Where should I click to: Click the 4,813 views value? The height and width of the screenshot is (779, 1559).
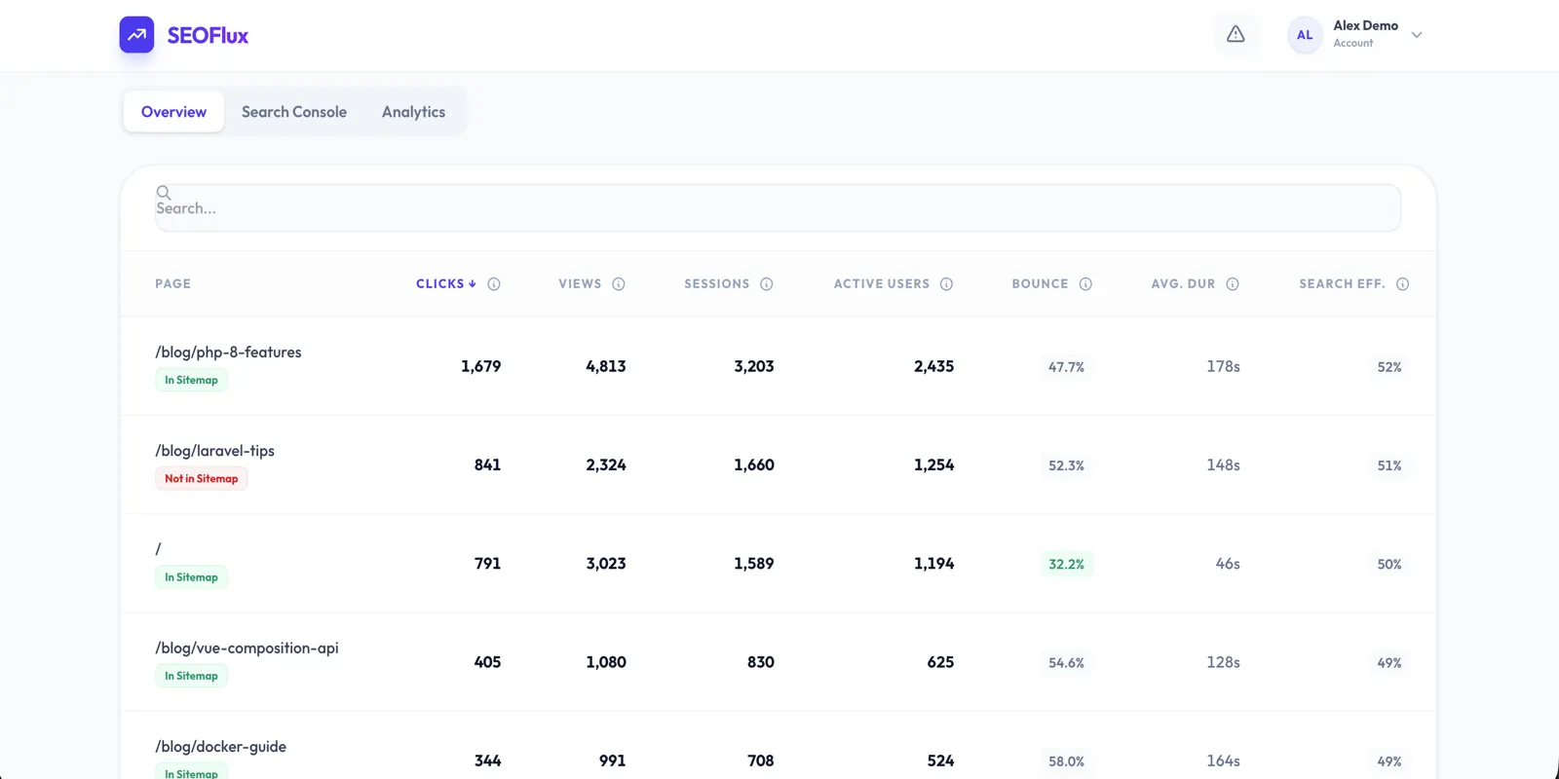[605, 367]
